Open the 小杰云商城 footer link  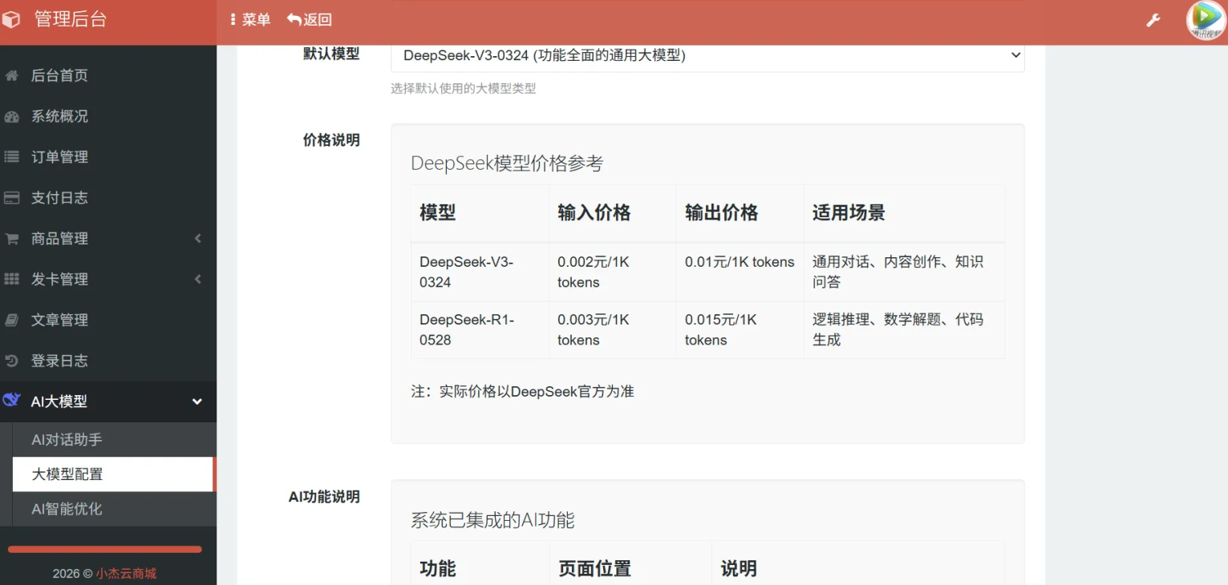point(126,573)
